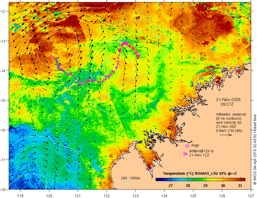Click longitude axis label "122"
The height and width of the screenshot is (198, 257).
(x=107, y=196)
